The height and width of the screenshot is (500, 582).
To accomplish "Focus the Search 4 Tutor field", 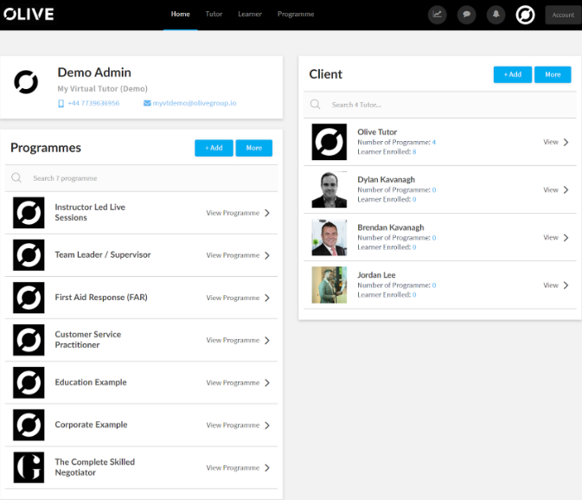I will (440, 105).
